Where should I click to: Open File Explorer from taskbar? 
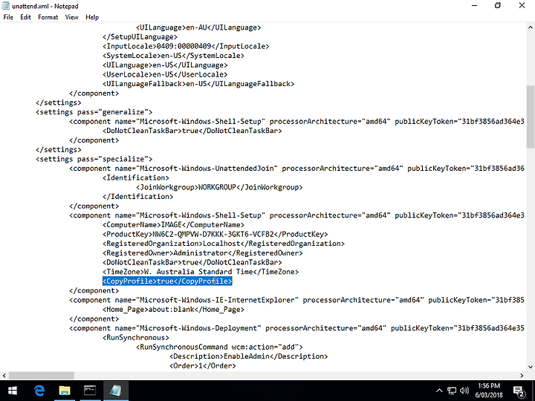[x=64, y=391]
